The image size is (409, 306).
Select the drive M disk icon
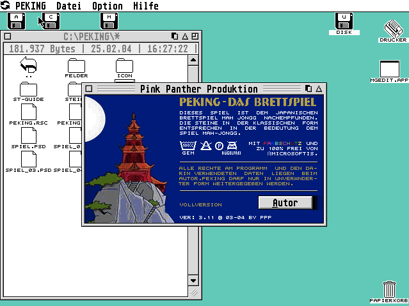click(x=109, y=21)
